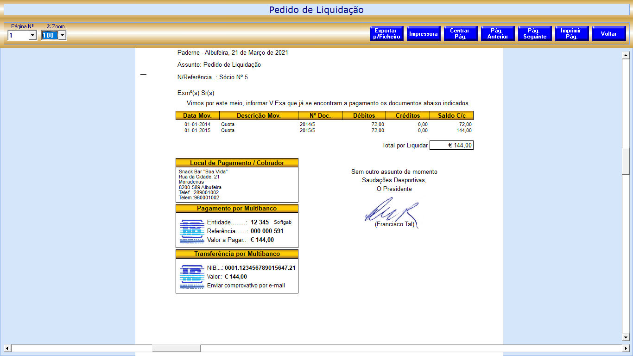Click the Multibanco logo in Pagamento por Multibanco
Image resolution: width=633 pixels, height=356 pixels.
tap(191, 231)
